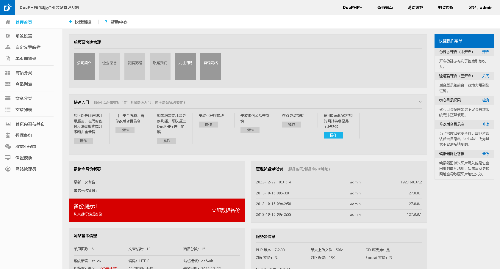The width and height of the screenshot is (500, 269).
Task: Click the grid icon for 商品列表
Action: tap(8, 84)
